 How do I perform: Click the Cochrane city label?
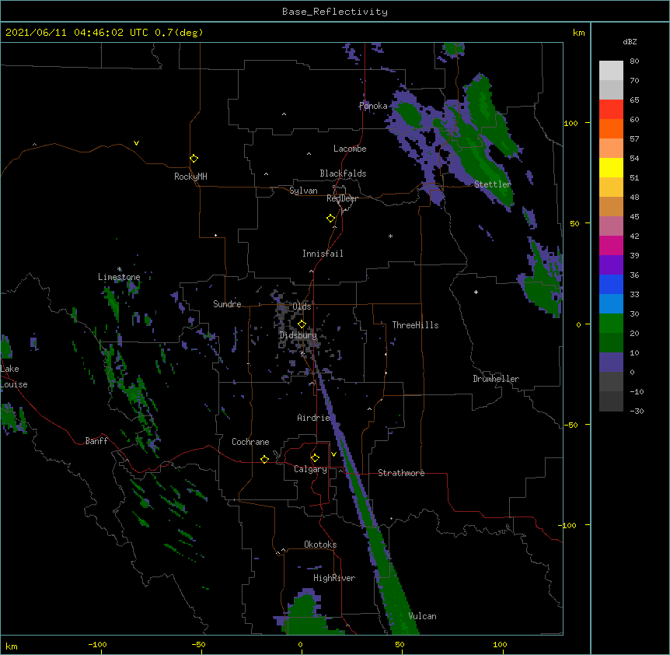pos(250,442)
